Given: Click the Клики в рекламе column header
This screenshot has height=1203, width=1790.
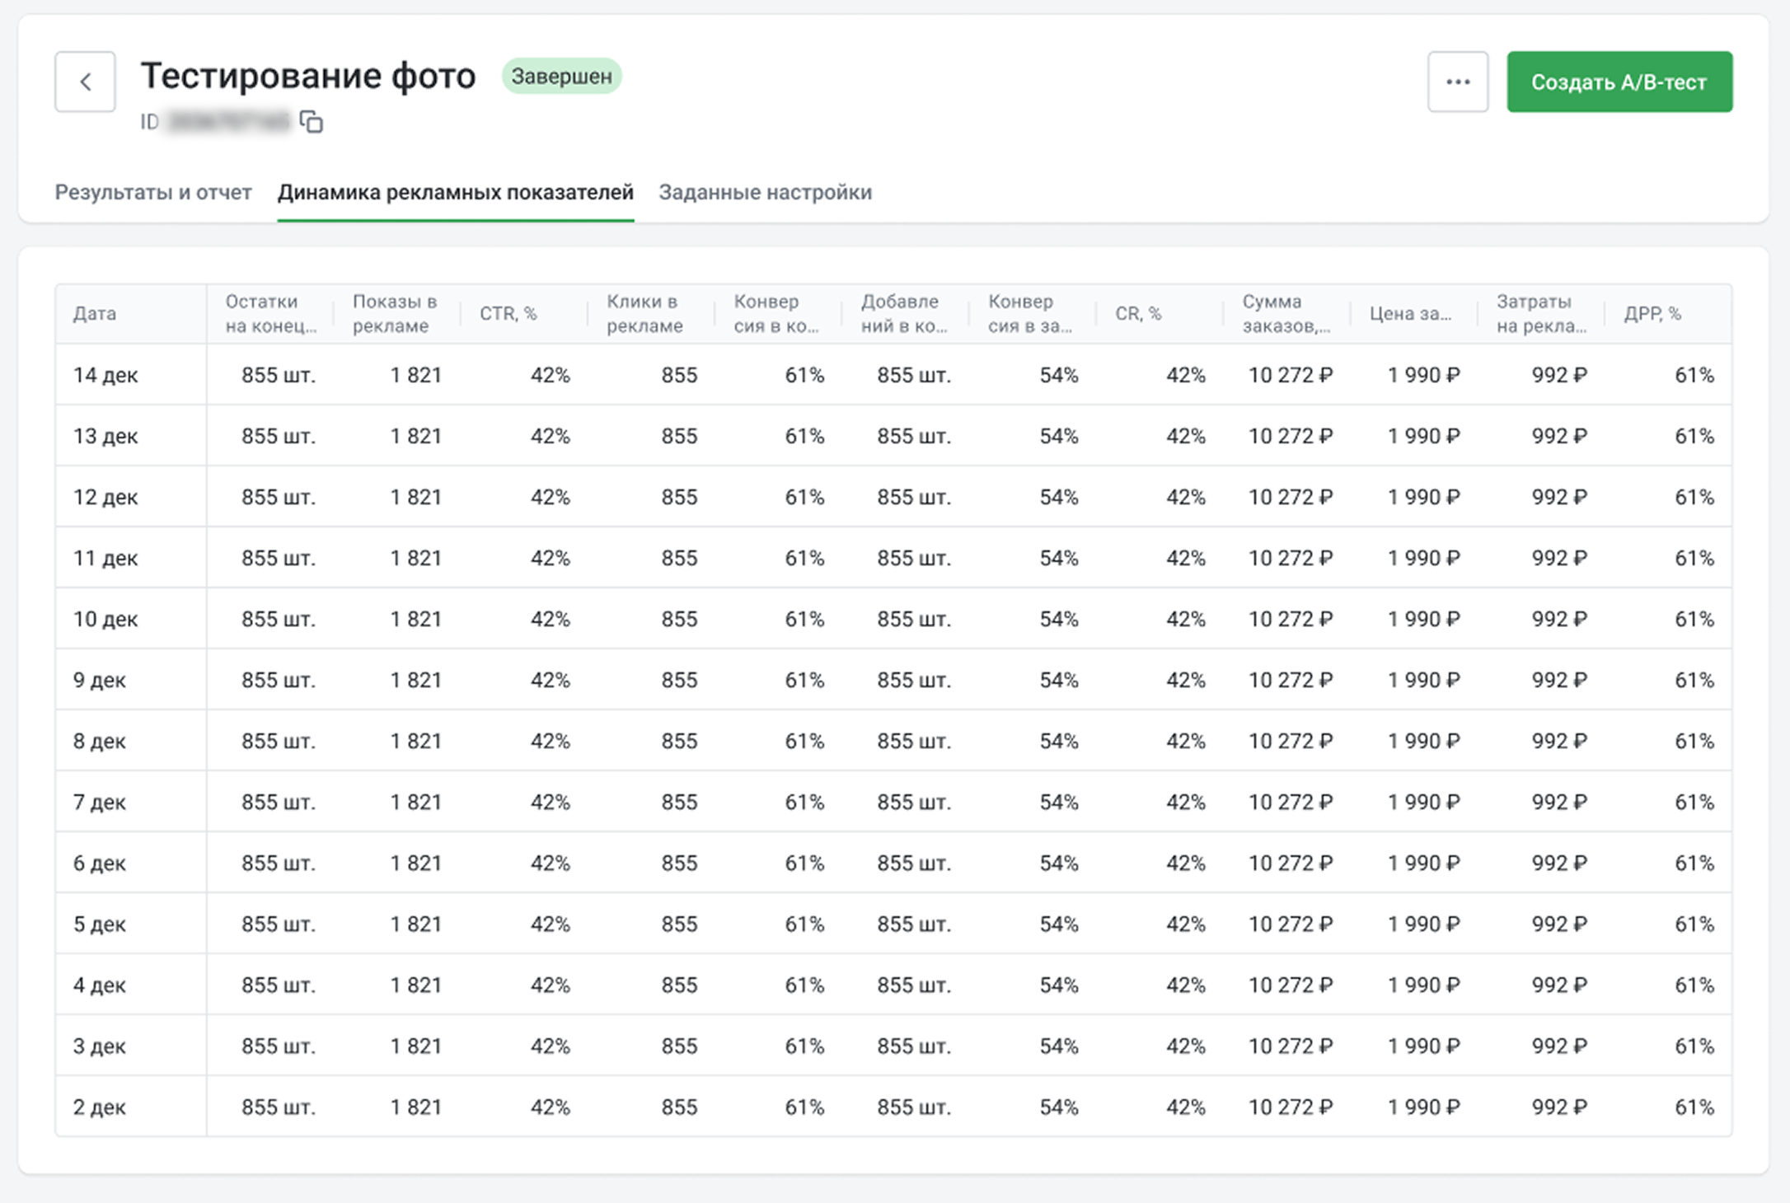Looking at the screenshot, I should coord(644,314).
